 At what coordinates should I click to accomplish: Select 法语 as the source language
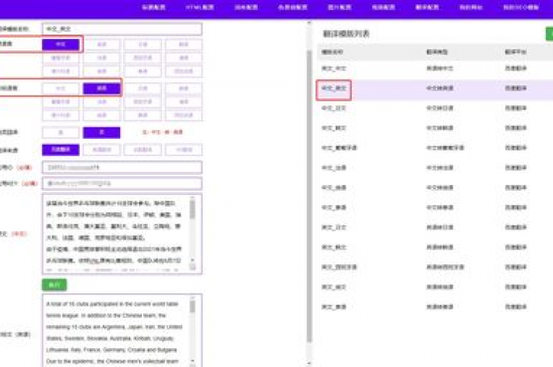pos(102,58)
